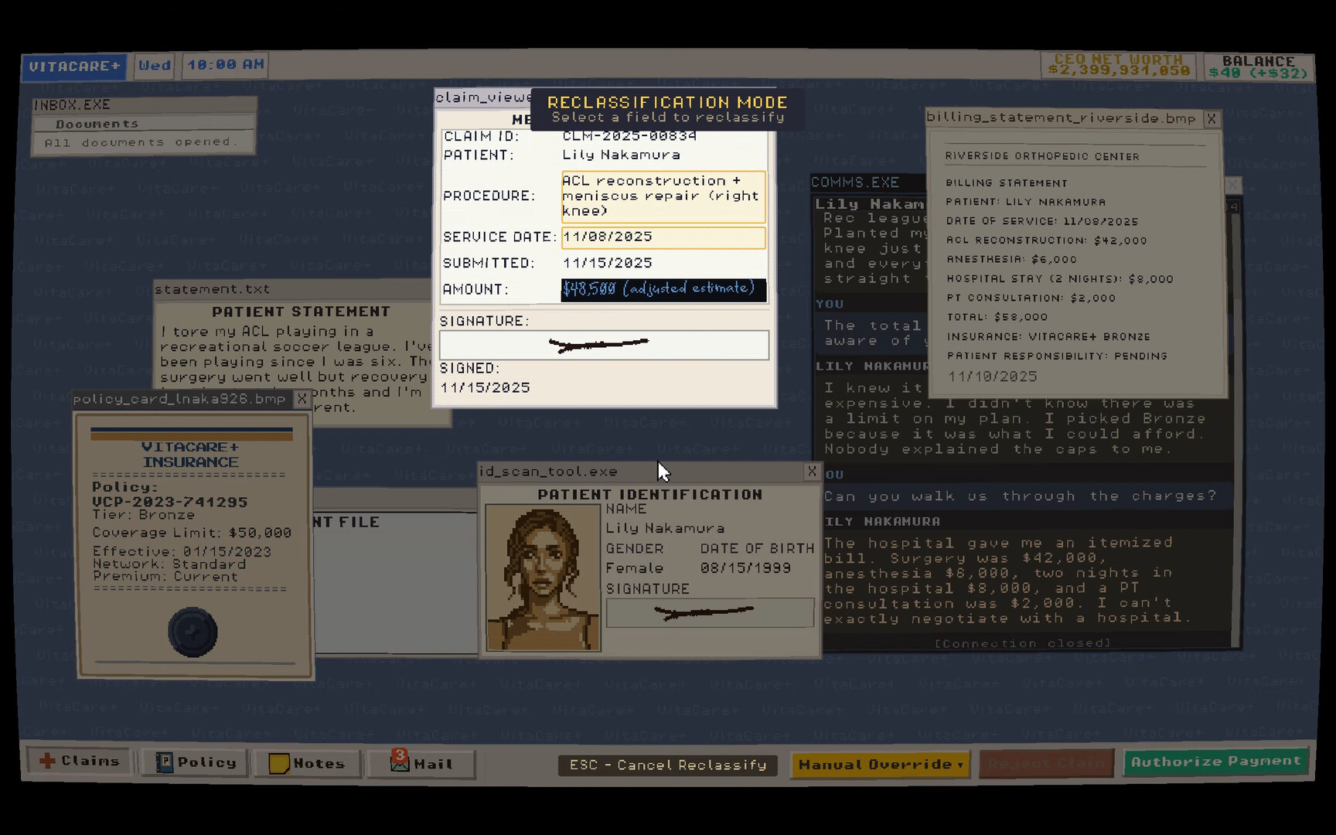Open the Notes sticky pad icon
Image resolution: width=1336 pixels, height=835 pixels.
click(307, 764)
